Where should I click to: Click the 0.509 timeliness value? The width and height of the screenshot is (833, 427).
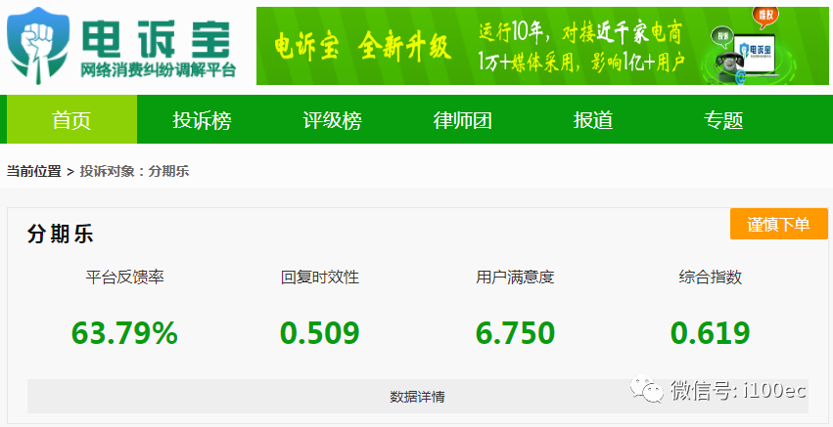click(x=320, y=332)
